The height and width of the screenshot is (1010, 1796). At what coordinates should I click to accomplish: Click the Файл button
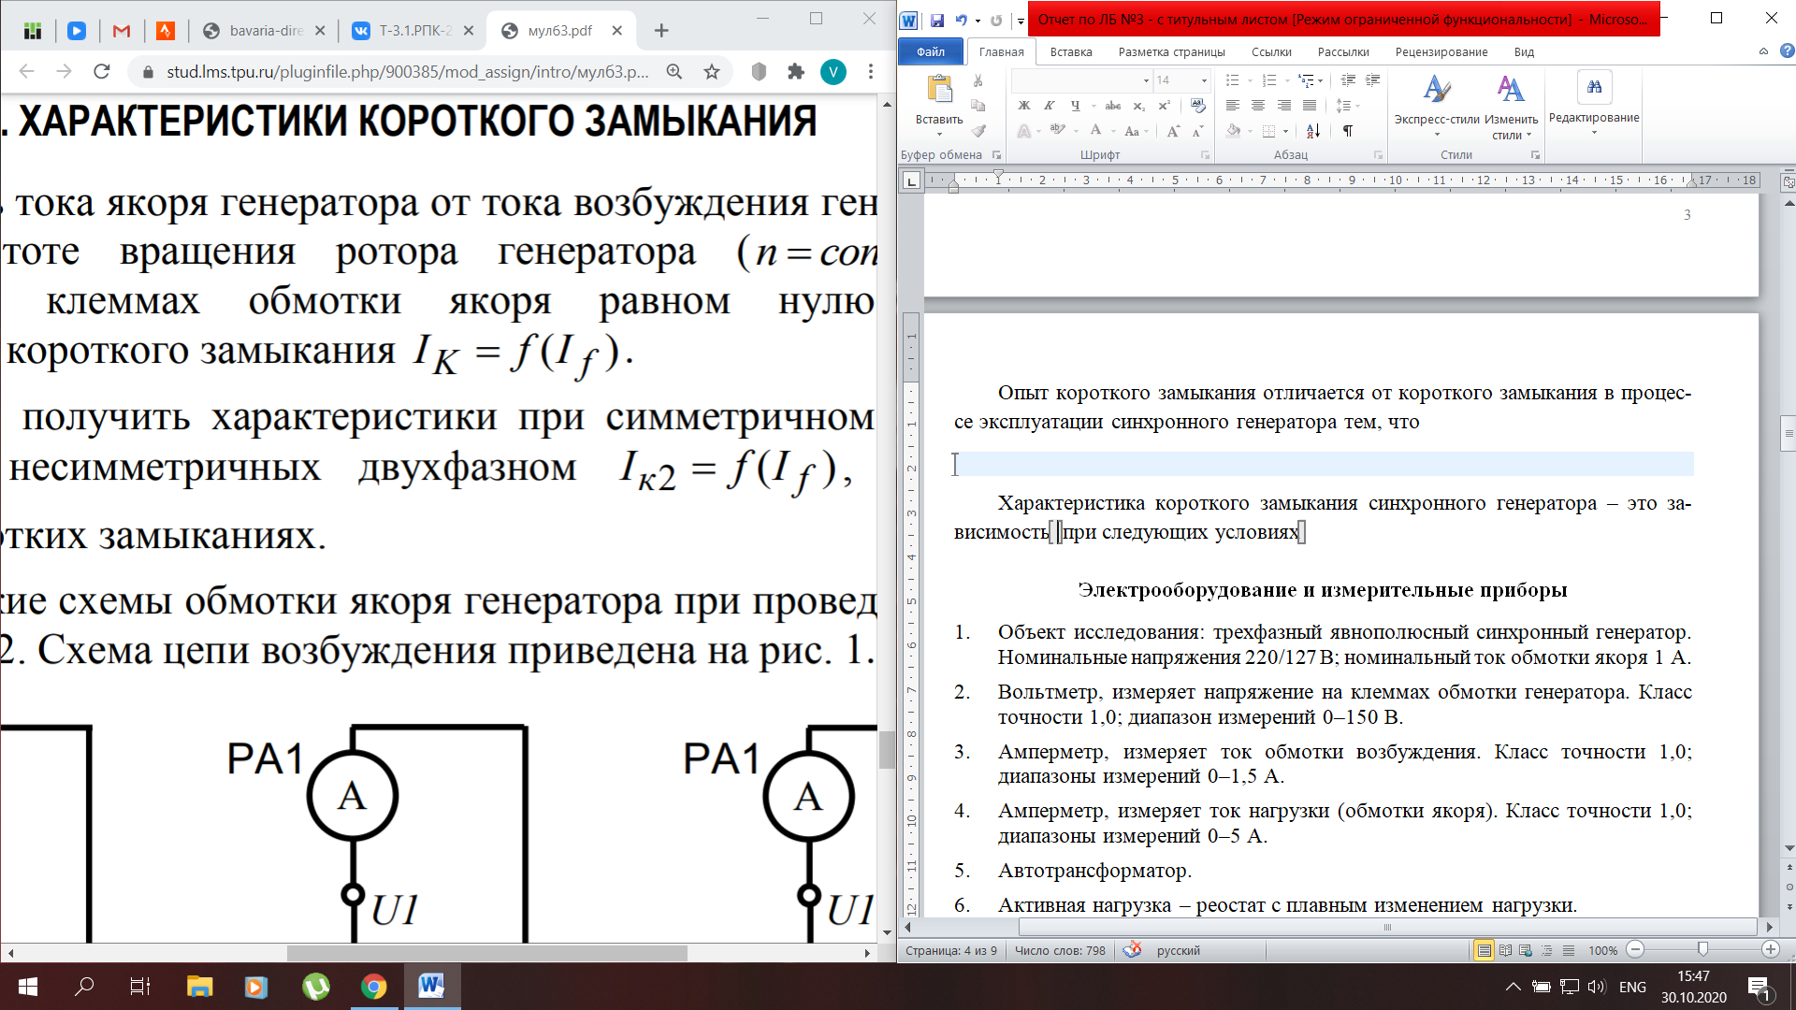coord(930,52)
